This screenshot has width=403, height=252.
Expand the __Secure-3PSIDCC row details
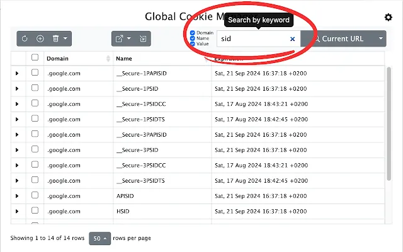(17, 165)
